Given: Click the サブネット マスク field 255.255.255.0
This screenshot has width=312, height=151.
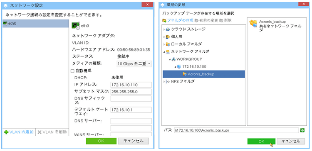Looking at the screenshot, I should pos(131,92).
